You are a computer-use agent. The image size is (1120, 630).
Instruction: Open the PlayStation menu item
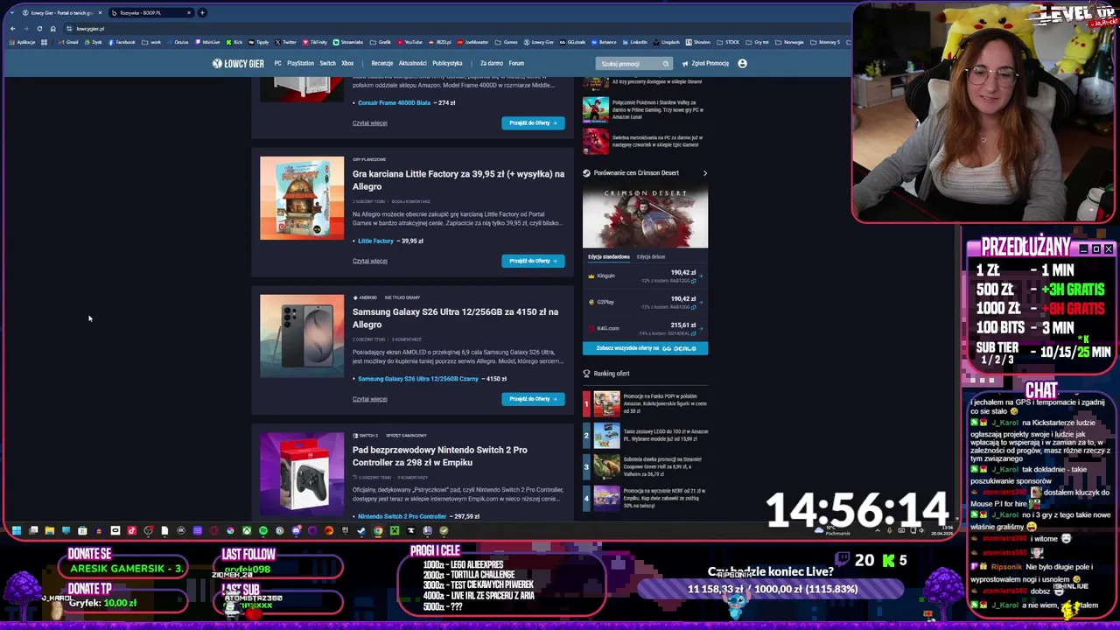[x=300, y=64]
